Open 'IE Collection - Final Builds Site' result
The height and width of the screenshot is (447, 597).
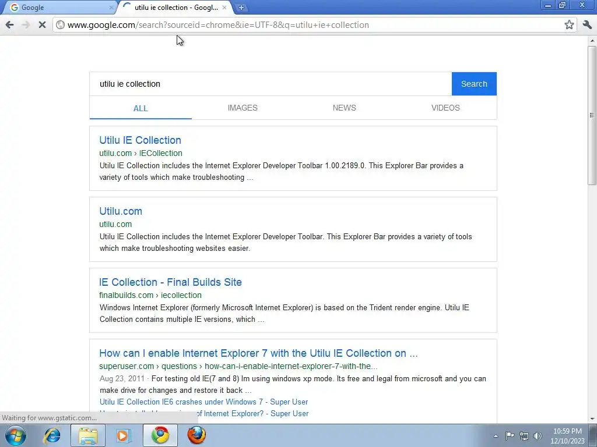pyautogui.click(x=170, y=282)
